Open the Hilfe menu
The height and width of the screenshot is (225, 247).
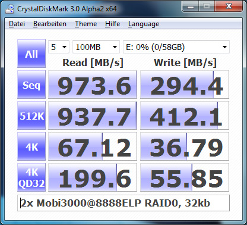tap(112, 24)
